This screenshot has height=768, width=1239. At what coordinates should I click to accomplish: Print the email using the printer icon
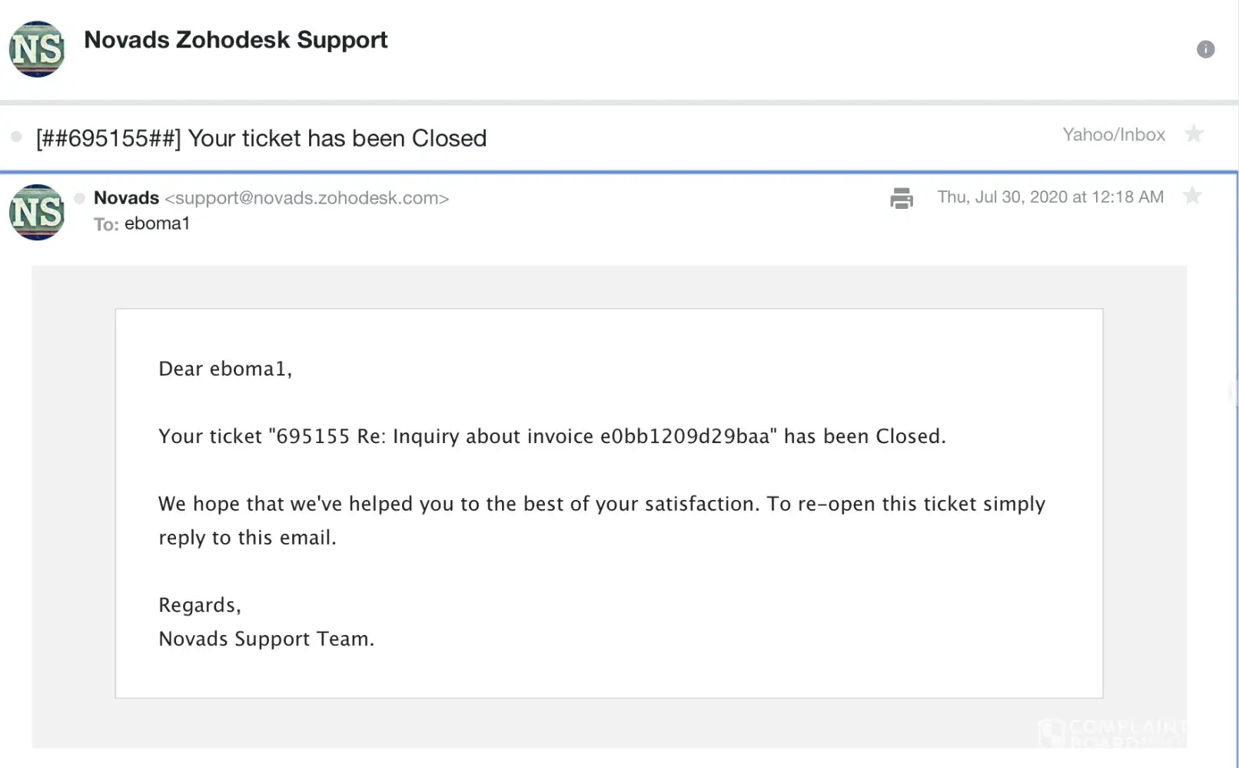(901, 198)
